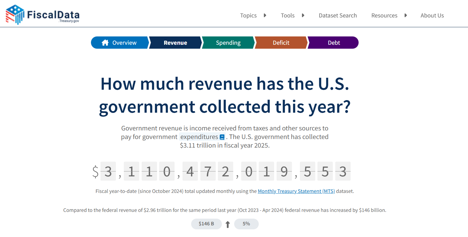Switch to the Overview section tab
The width and height of the screenshot is (468, 237).
120,43
